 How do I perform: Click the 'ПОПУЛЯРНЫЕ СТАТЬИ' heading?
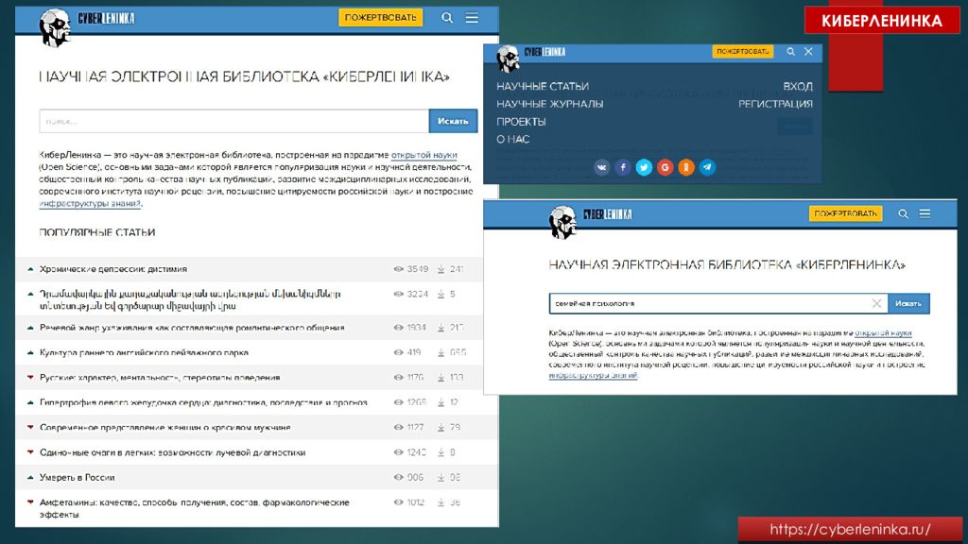coord(97,232)
